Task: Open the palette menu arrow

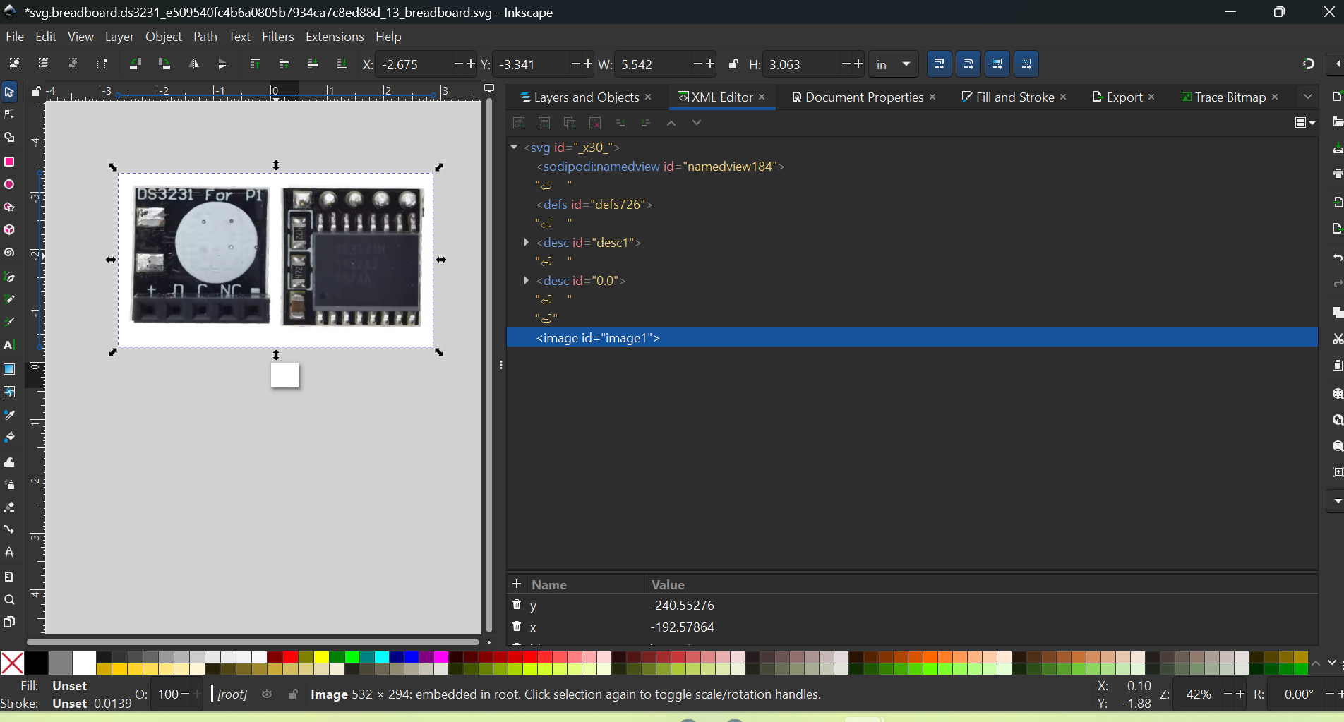Action: point(1332,663)
